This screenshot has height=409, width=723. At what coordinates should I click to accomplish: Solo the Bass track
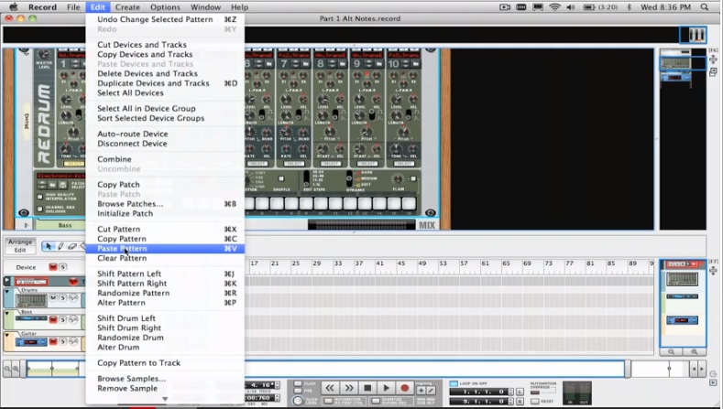click(65, 319)
